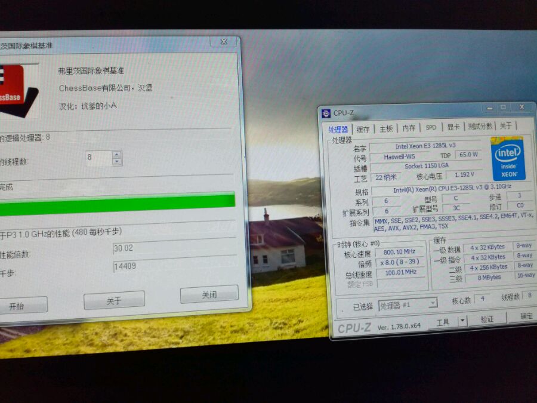Click the 验证 button in CPU-Z
The width and height of the screenshot is (537, 403).
487,319
